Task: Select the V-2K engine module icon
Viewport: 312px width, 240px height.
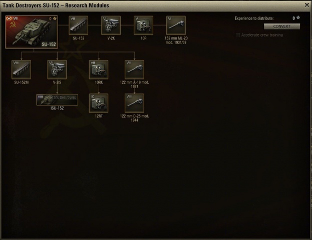Action: pos(111,25)
